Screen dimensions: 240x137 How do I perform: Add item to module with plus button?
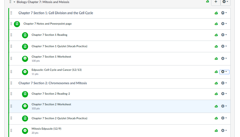tap(216, 2)
